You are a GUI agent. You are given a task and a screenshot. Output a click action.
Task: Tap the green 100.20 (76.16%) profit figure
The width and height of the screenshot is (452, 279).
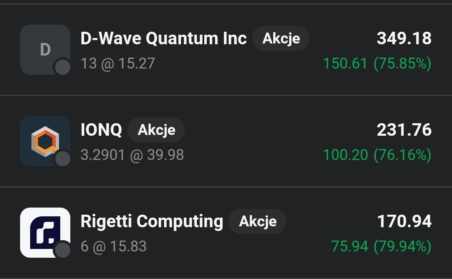click(x=377, y=155)
